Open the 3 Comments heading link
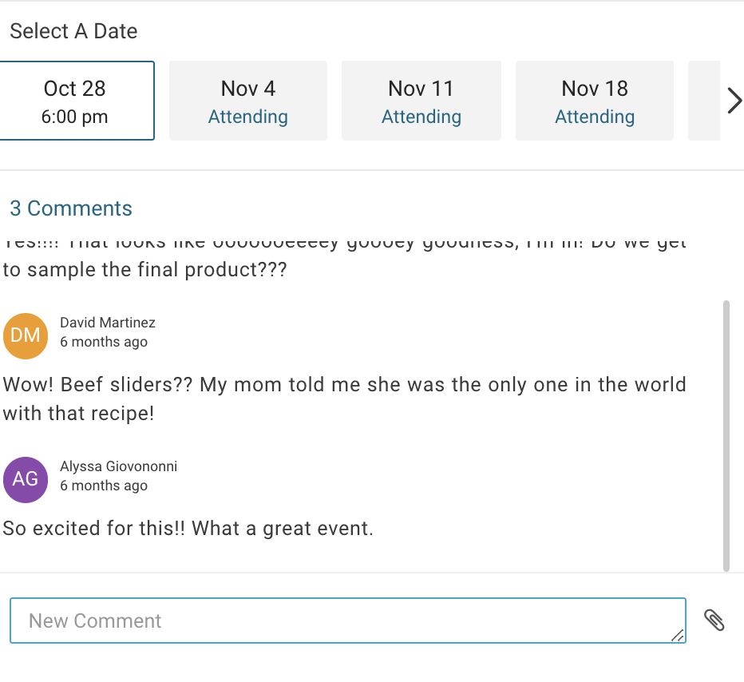This screenshot has height=682, width=744. [x=71, y=208]
